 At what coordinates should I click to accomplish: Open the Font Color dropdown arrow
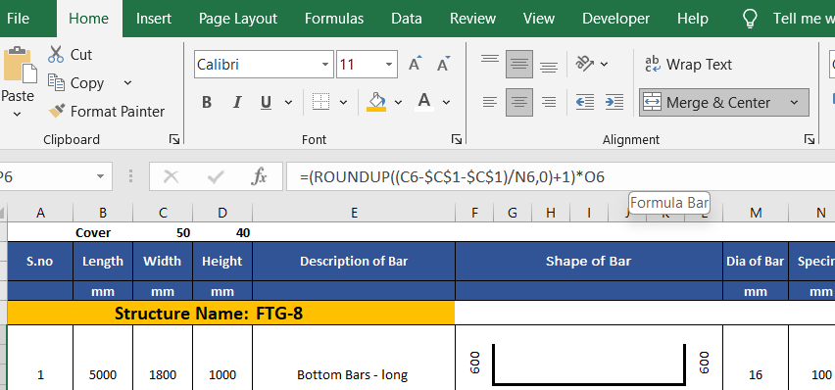pyautogui.click(x=446, y=102)
